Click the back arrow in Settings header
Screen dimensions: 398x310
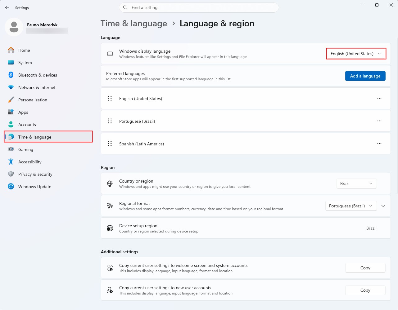click(7, 7)
